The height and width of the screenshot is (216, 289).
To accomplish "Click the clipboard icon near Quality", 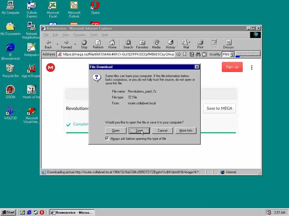I will [x=204, y=54].
